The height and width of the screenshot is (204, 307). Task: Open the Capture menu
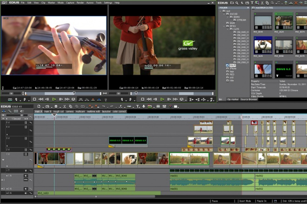pyautogui.click(x=70, y=3)
